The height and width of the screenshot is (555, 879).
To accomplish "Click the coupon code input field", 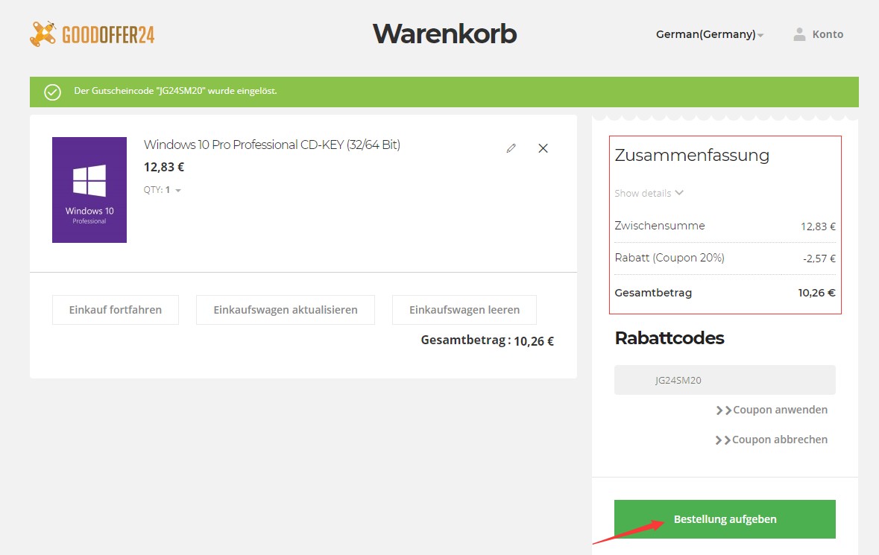I will click(x=725, y=380).
